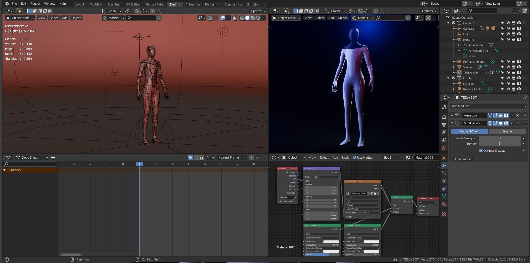Open the Modifier properties wrench tab
Screen dimensions: 530x263
[444, 166]
